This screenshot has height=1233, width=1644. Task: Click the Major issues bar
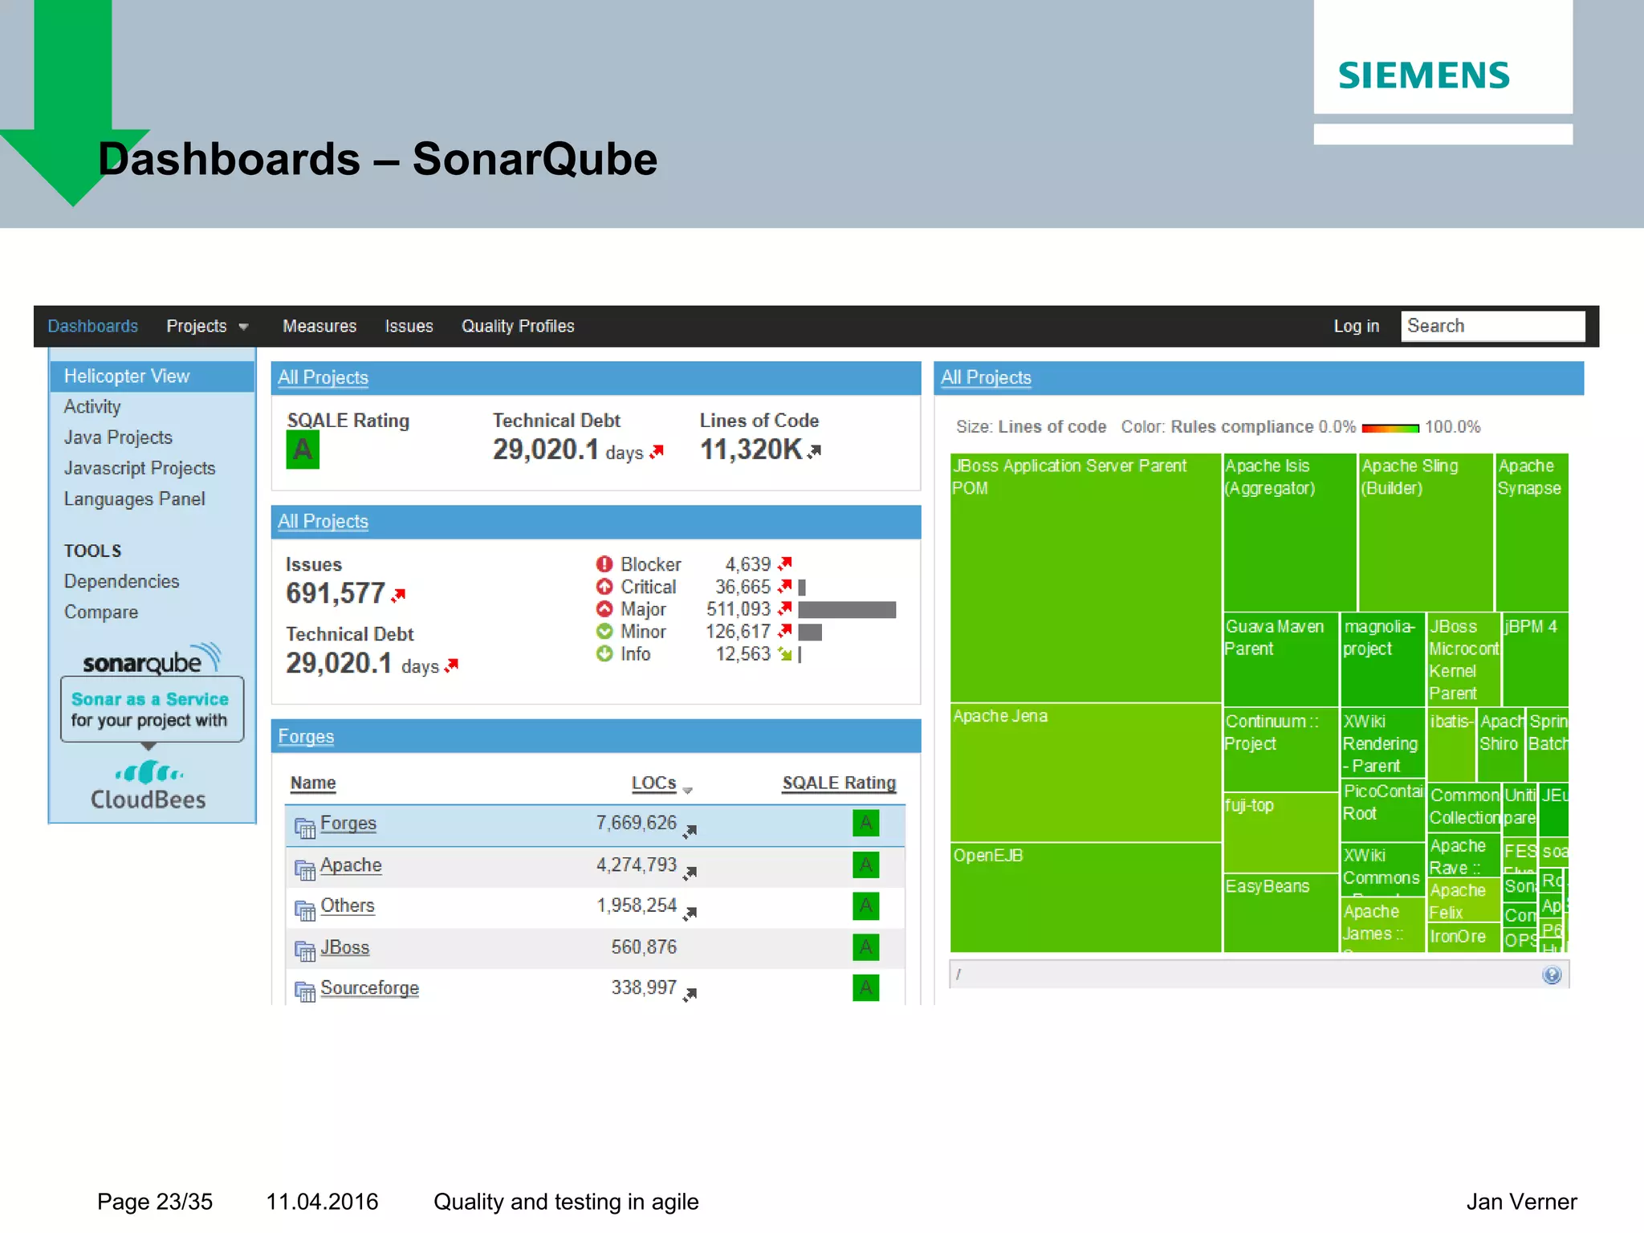click(x=847, y=610)
